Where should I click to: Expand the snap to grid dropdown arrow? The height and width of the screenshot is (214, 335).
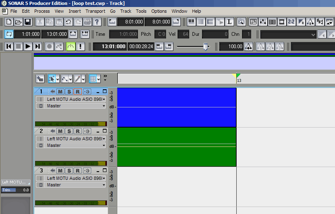[x=99, y=79]
